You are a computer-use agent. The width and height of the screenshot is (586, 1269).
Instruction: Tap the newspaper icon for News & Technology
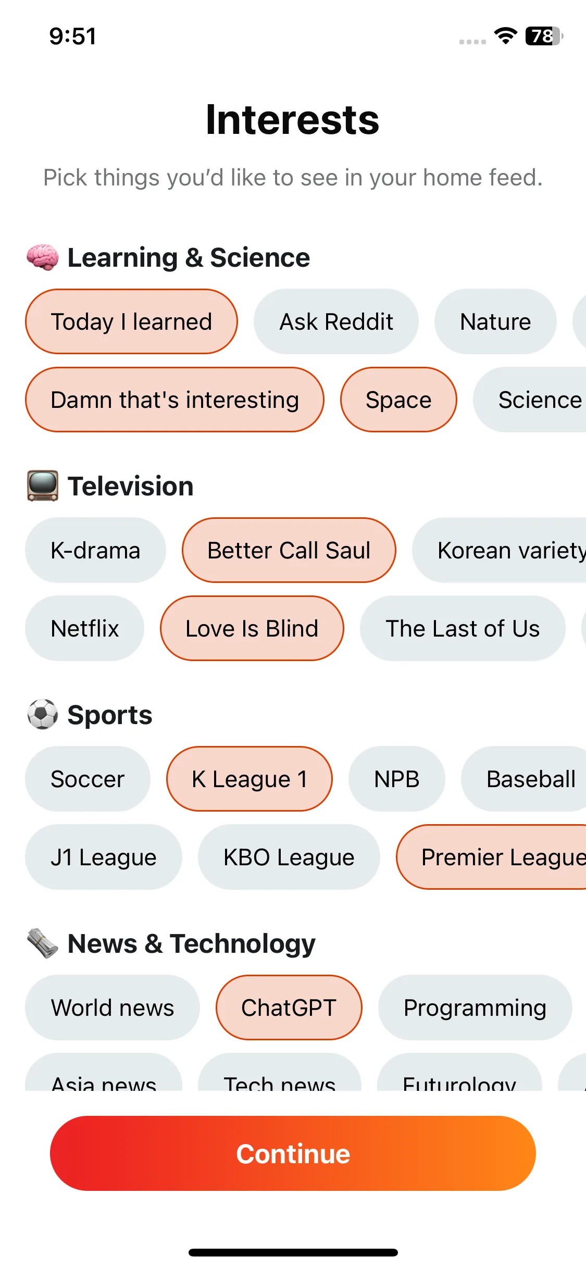[43, 943]
